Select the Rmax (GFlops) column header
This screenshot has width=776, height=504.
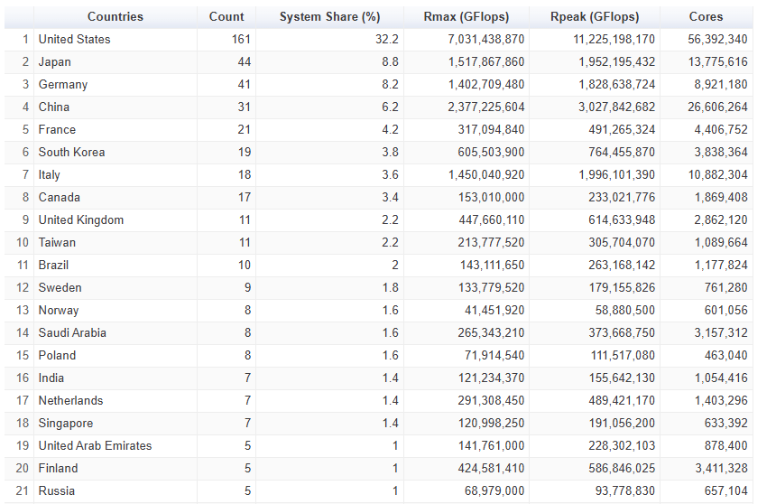point(467,17)
